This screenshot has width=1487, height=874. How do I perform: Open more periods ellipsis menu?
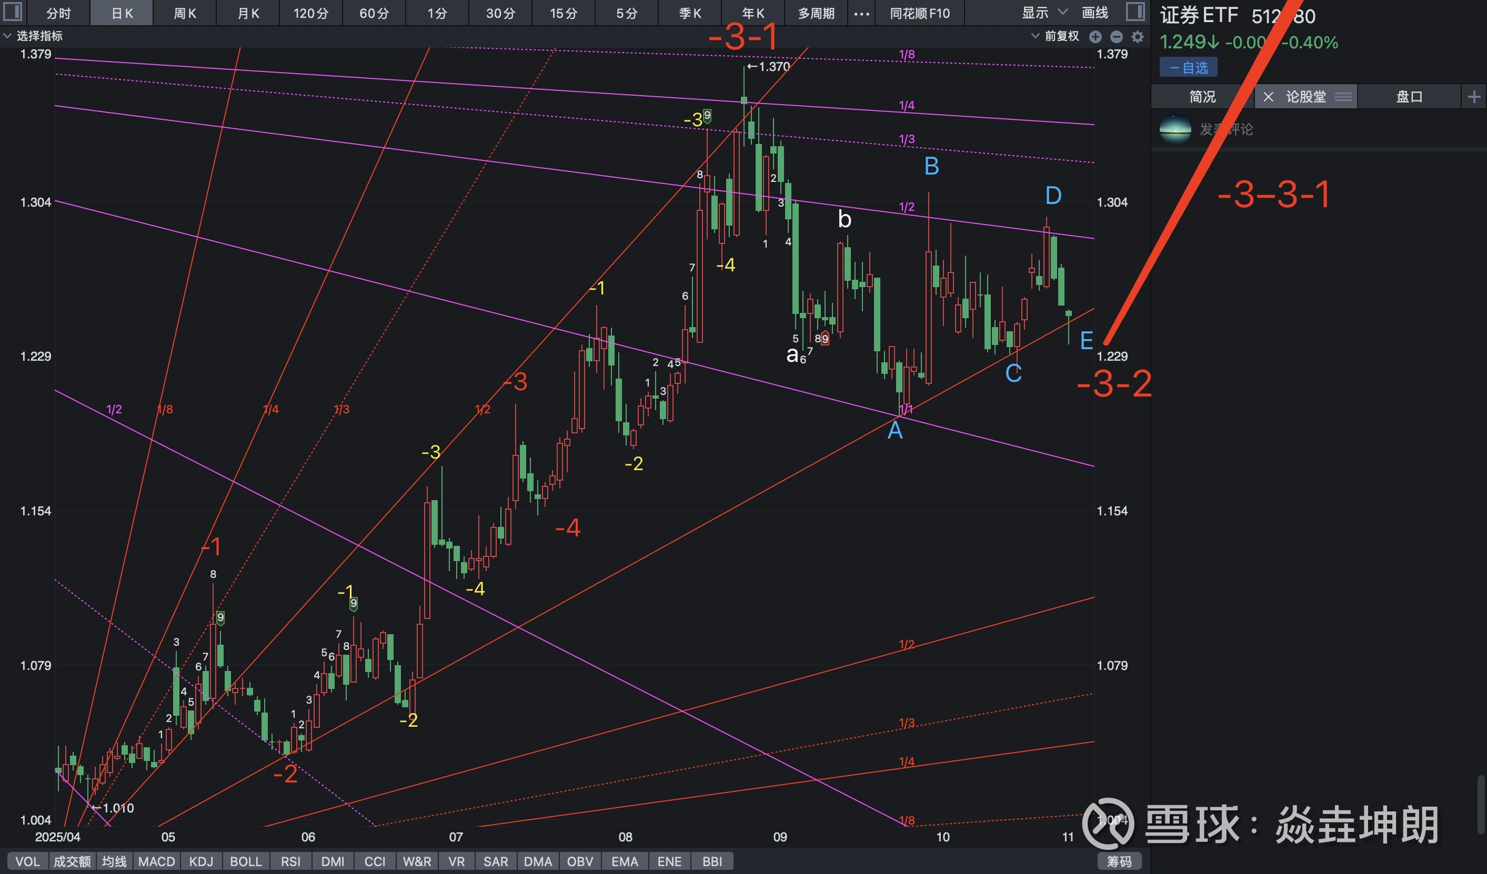[861, 13]
